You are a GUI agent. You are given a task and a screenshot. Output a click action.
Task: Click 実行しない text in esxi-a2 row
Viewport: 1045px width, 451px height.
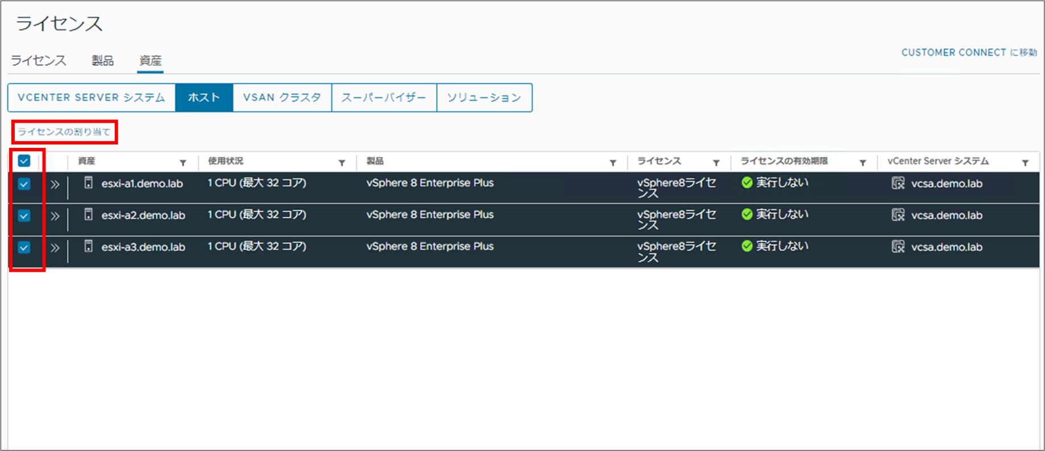782,214
